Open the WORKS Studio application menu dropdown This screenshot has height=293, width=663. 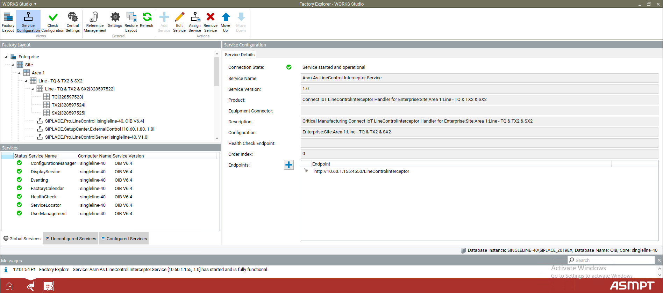coord(20,4)
